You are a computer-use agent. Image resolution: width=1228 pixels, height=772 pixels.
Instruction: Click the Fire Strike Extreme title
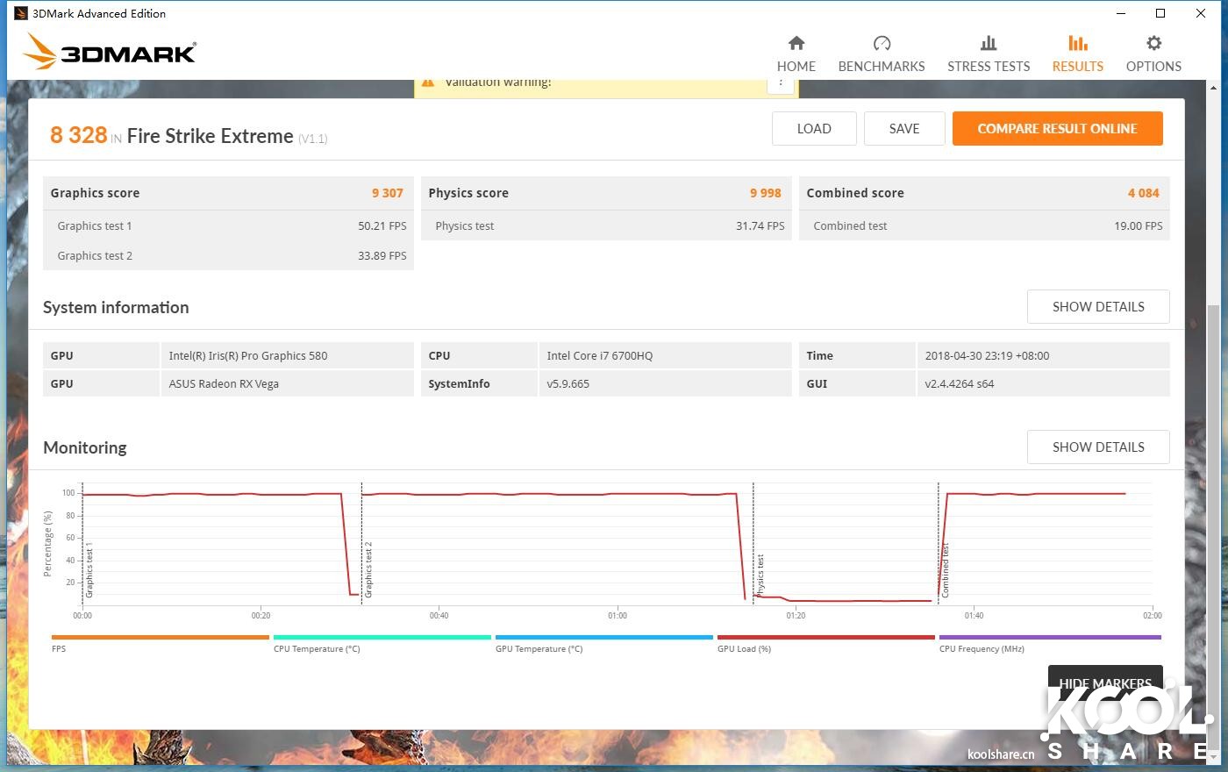210,136
